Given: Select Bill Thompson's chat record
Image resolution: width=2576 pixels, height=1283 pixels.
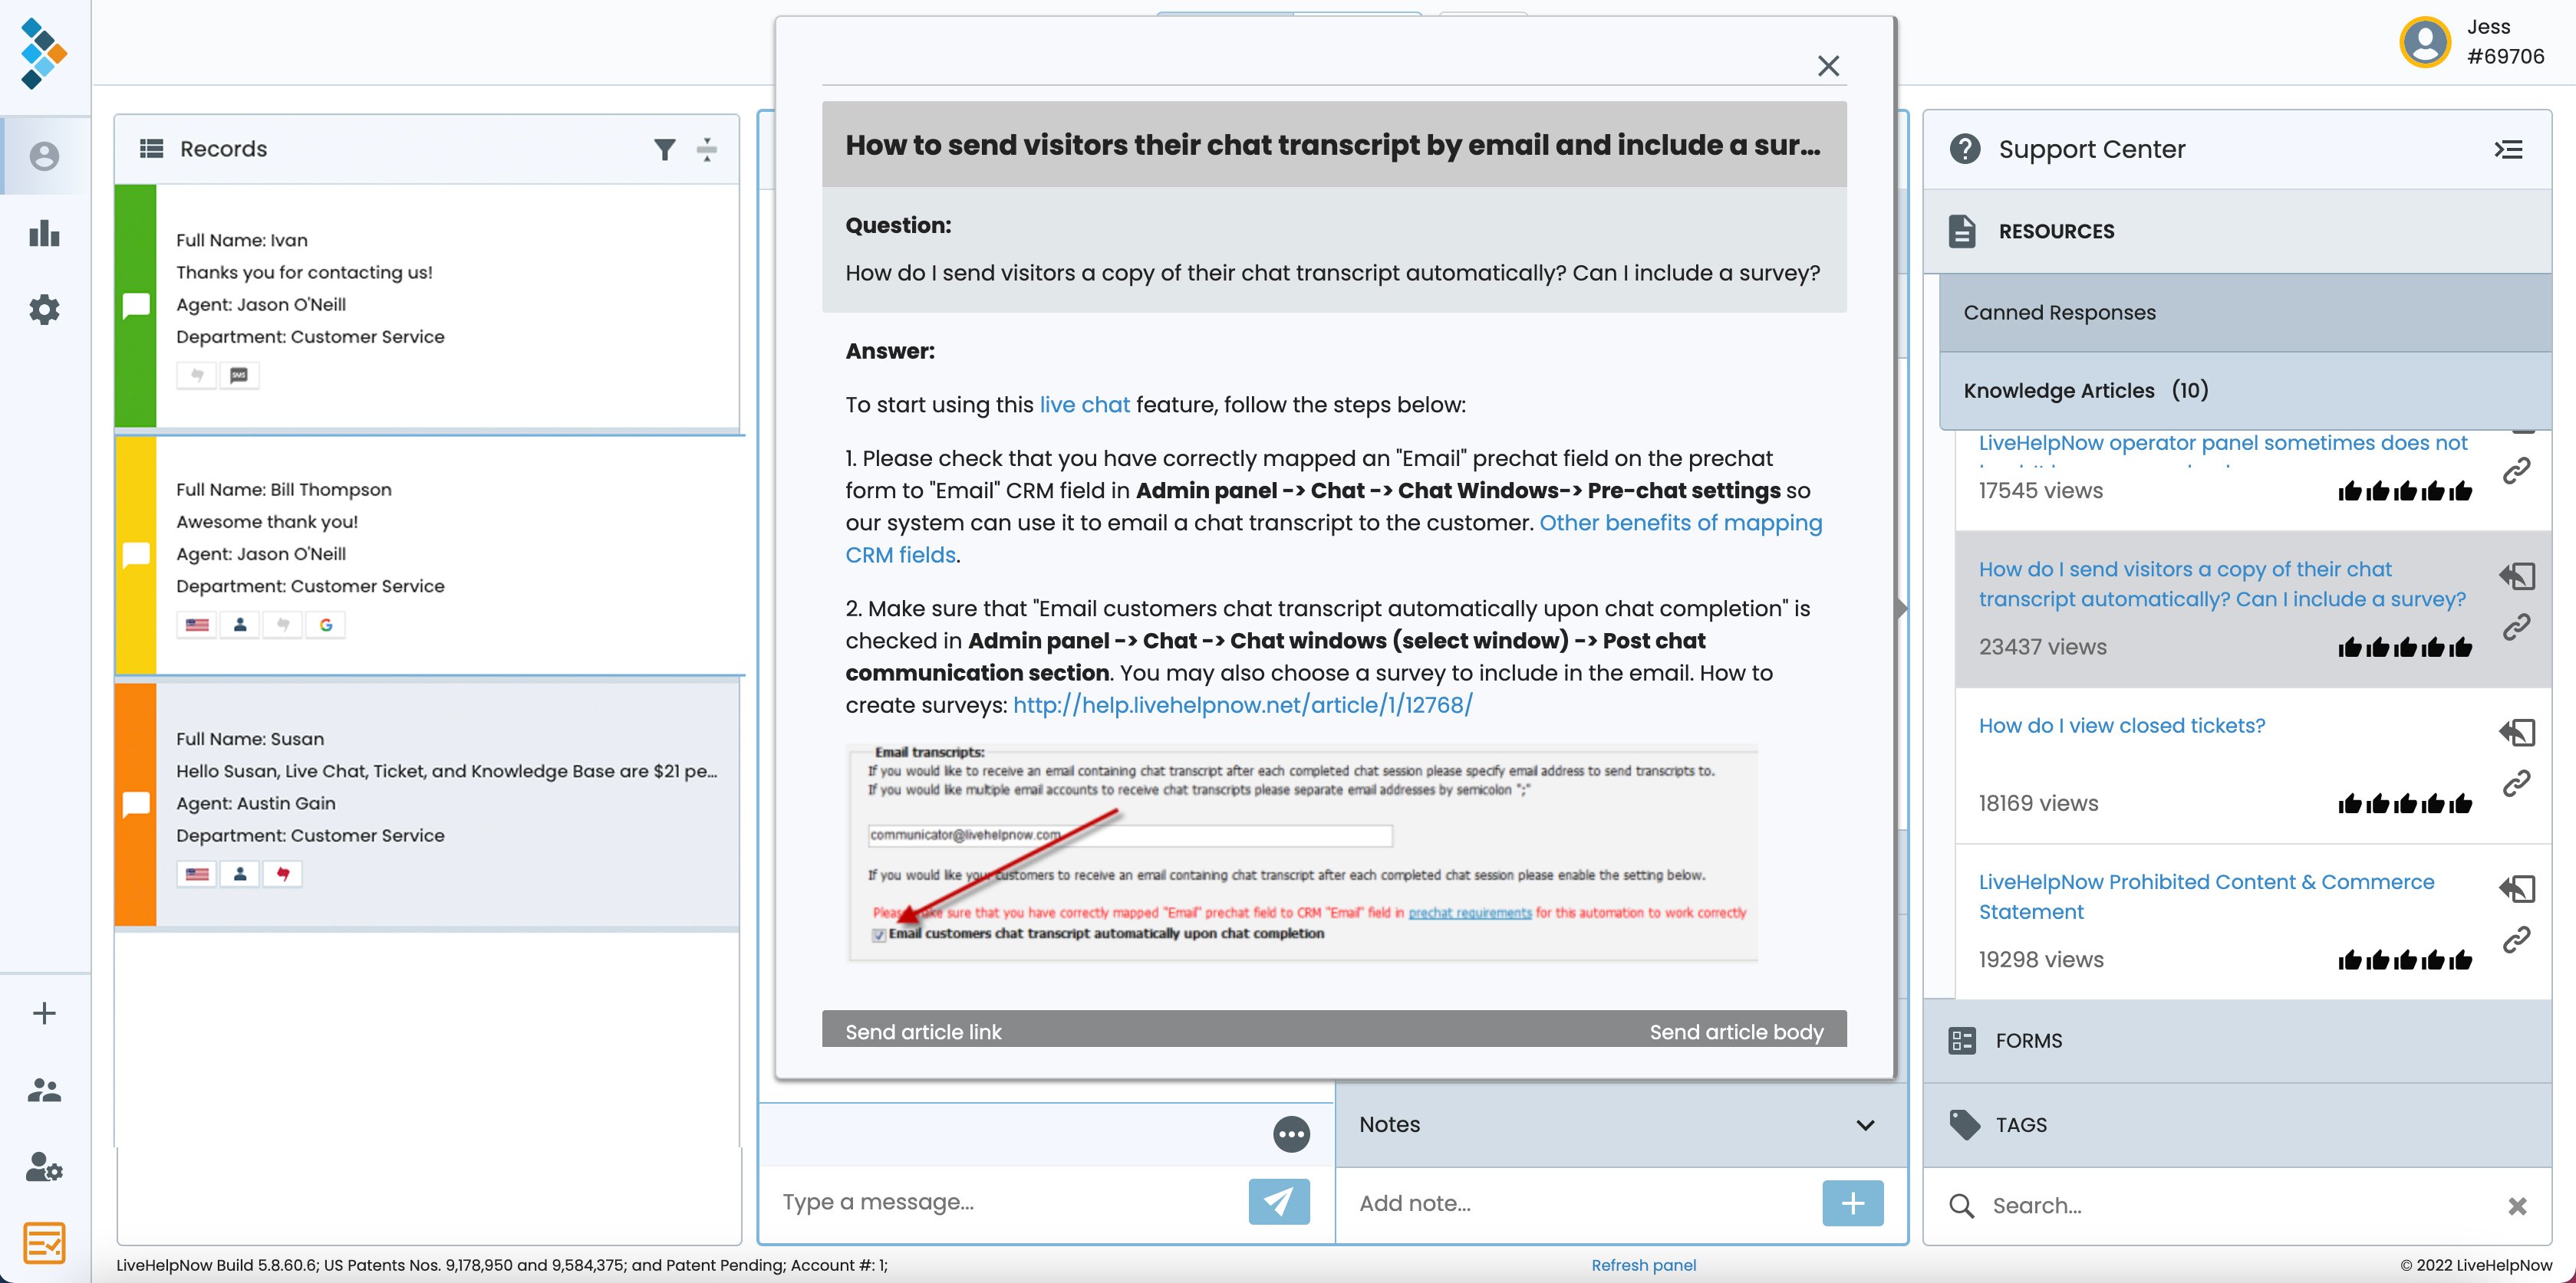Looking at the screenshot, I should point(427,556).
